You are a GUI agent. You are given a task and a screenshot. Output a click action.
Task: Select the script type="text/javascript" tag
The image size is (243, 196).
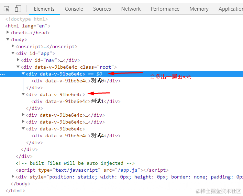(92, 170)
